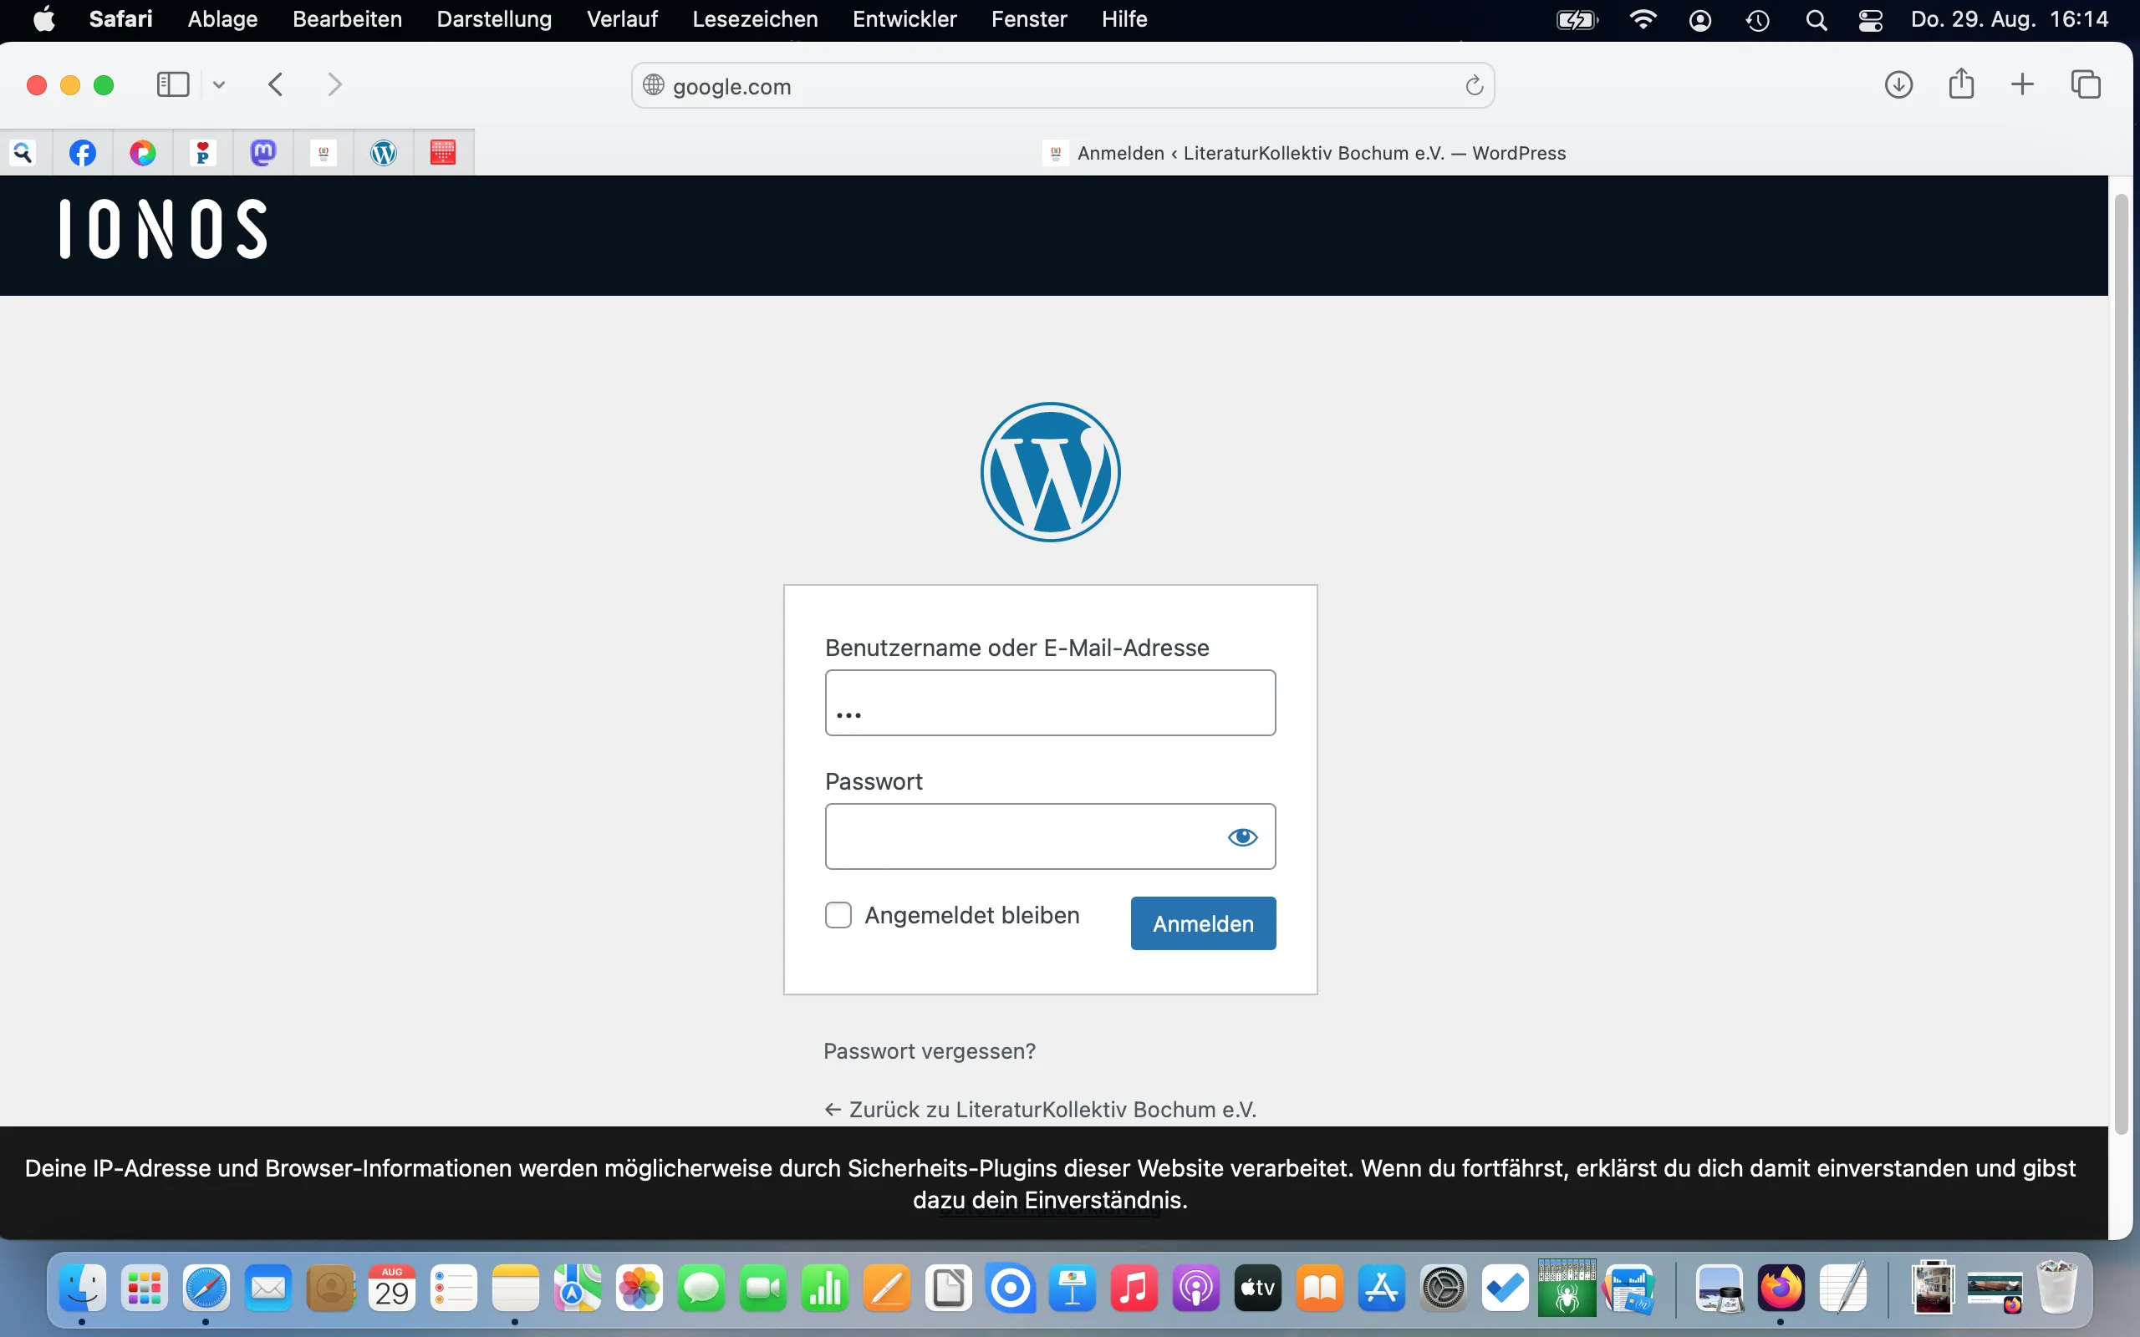Viewport: 2140px width, 1337px height.
Task: Open Spotlight search in menu bar
Action: point(1816,20)
